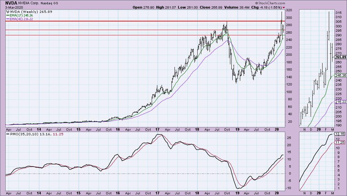This screenshot has height=196, width=347.
Task: Click the 320 label on the price axis
Action: click(289, 10)
